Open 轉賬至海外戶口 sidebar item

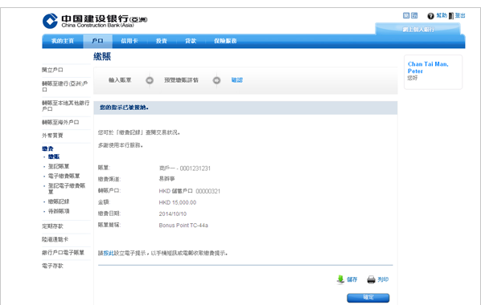tap(60, 123)
